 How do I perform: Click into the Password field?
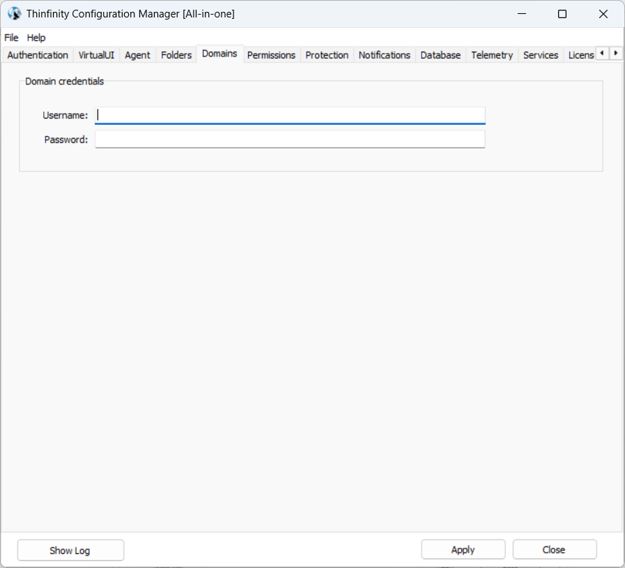tap(290, 139)
